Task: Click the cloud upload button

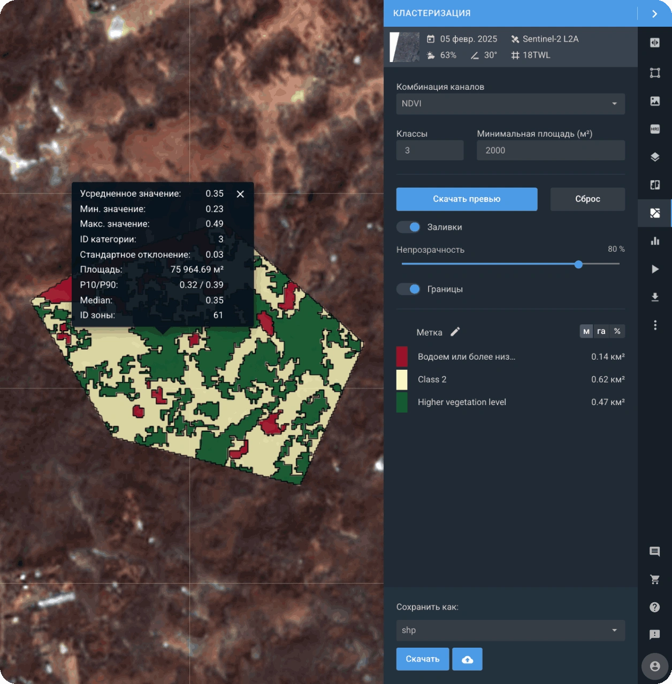Action: [467, 659]
